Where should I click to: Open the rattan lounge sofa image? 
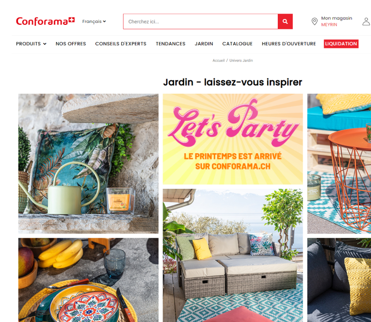pyautogui.click(x=232, y=255)
